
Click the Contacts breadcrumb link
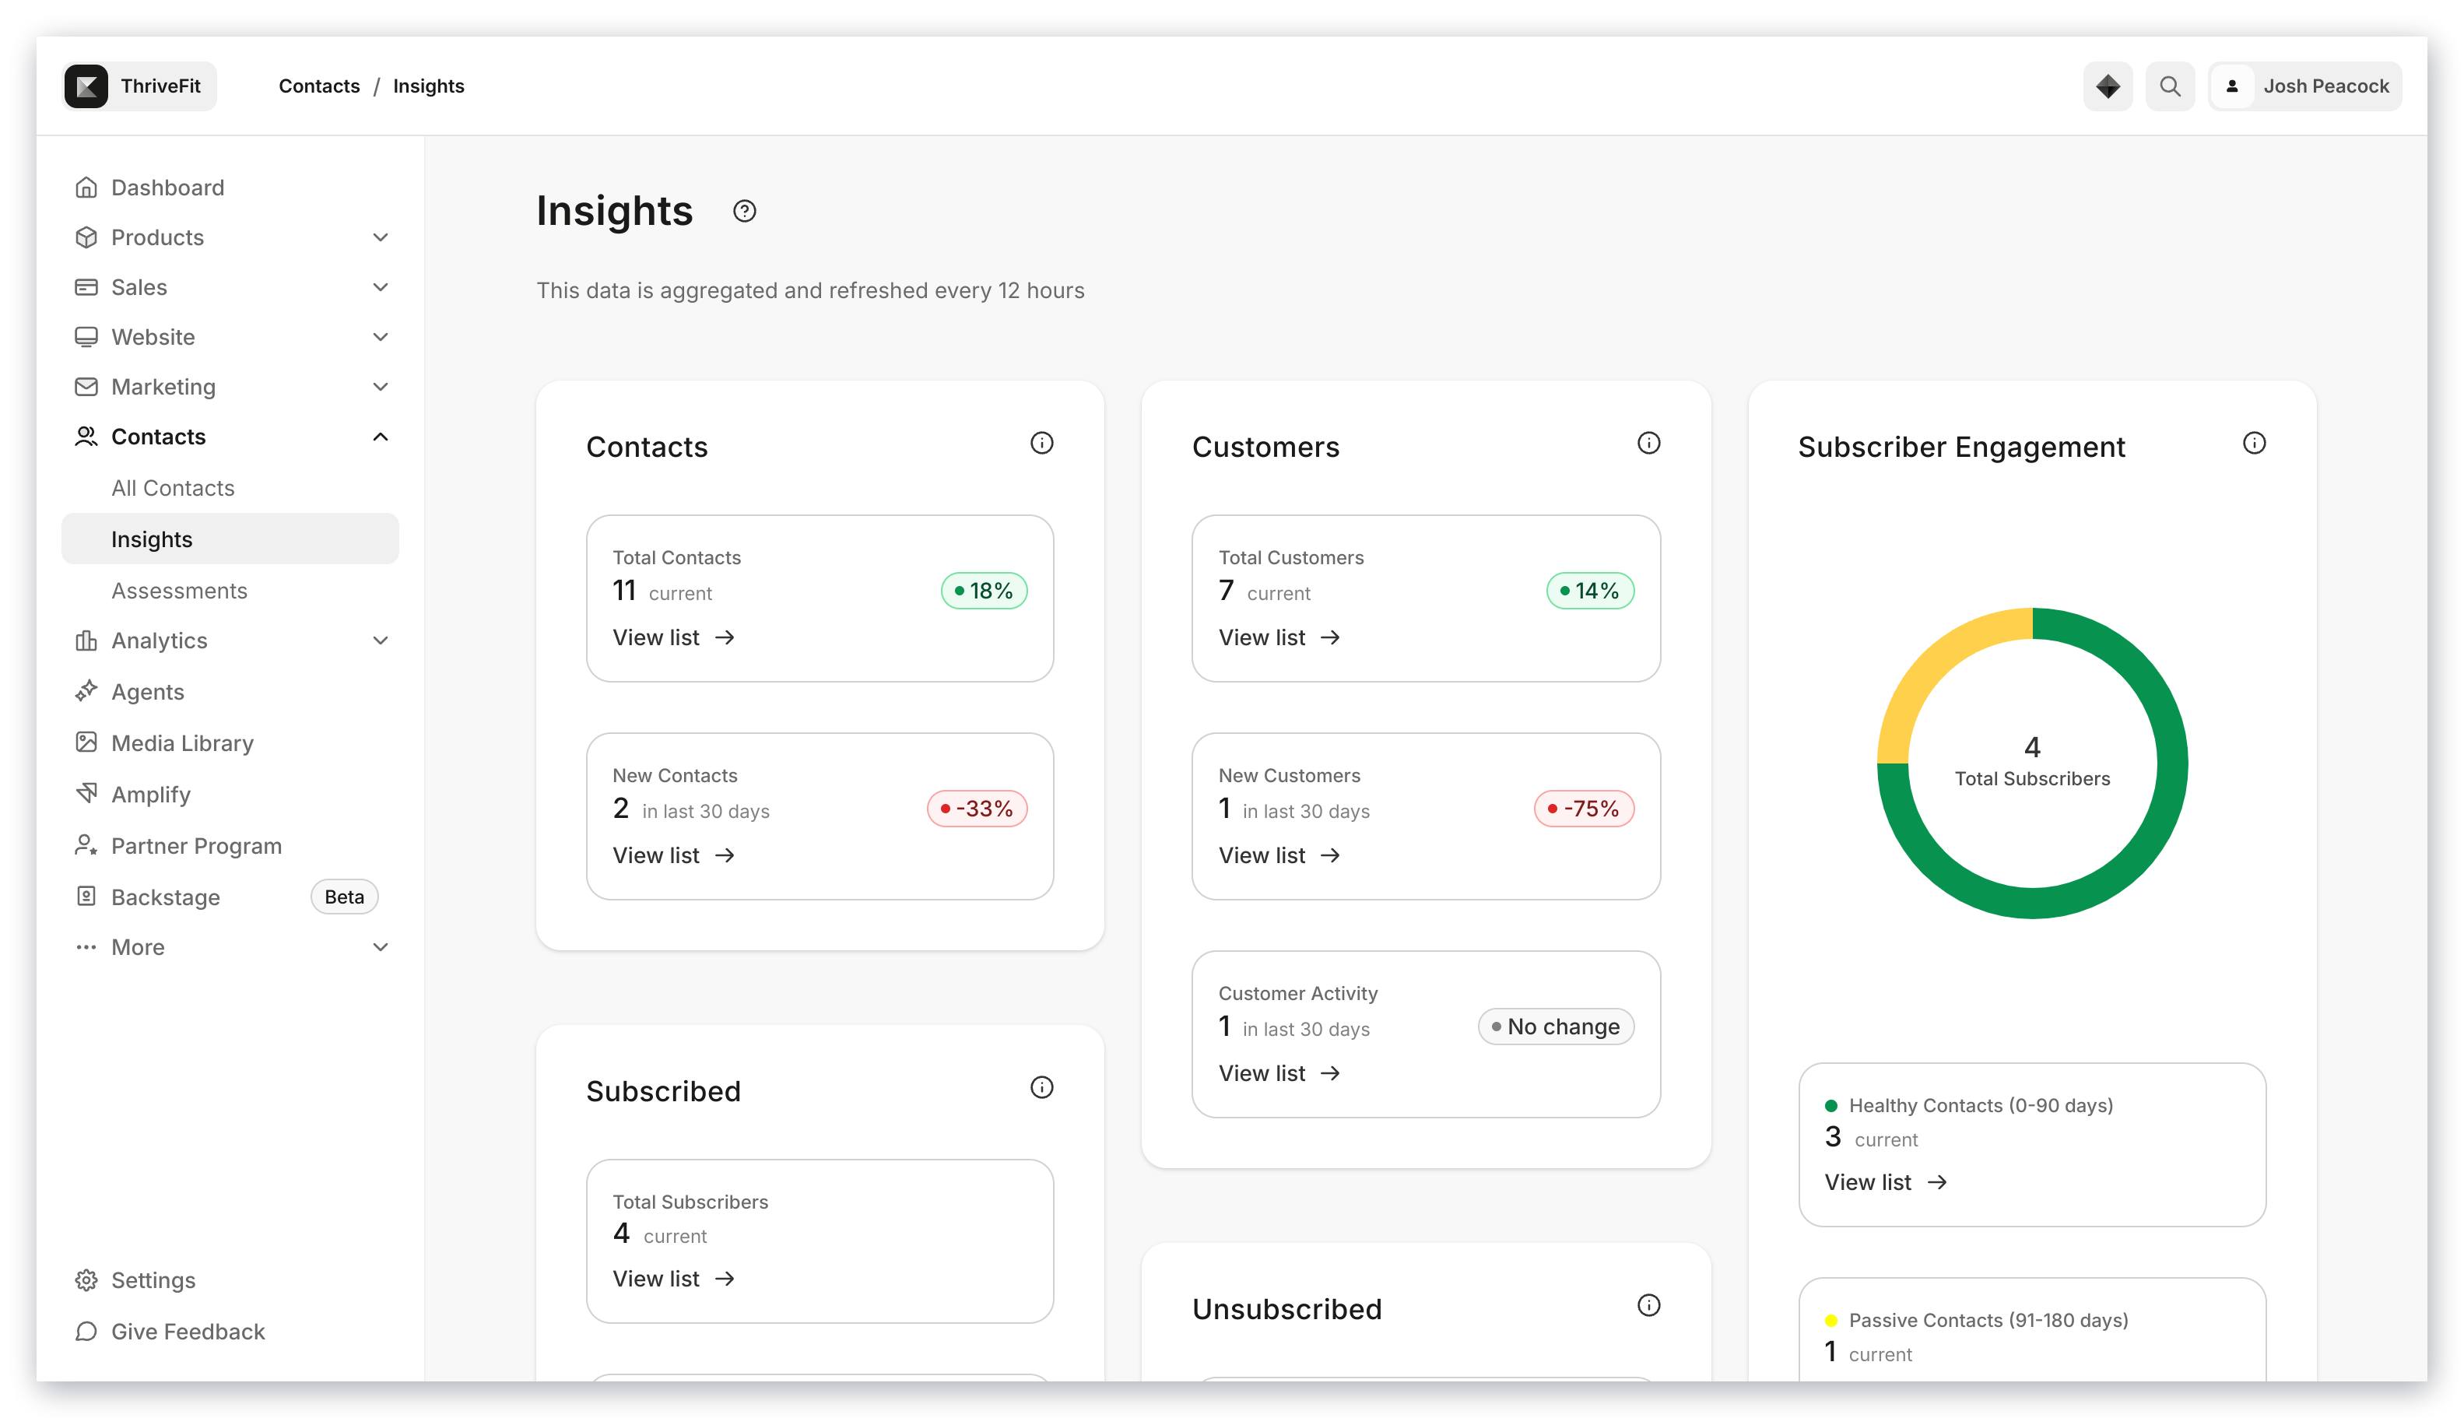(318, 86)
